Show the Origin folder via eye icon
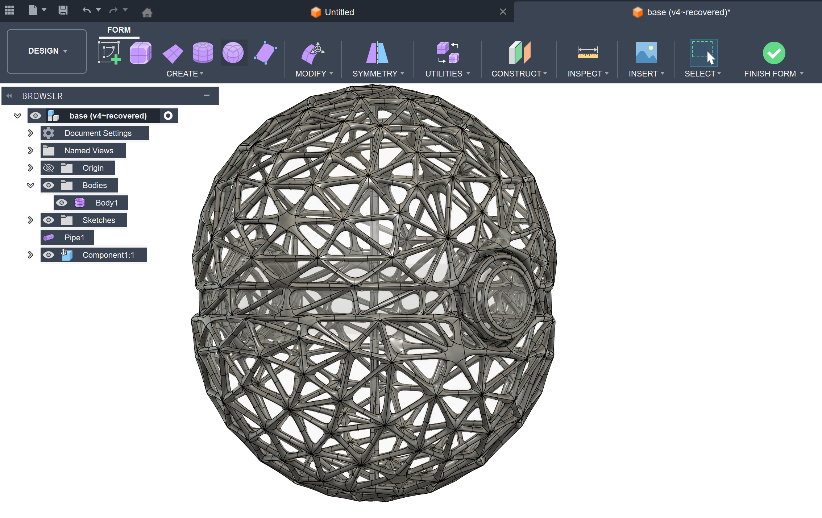The height and width of the screenshot is (518, 822). click(x=49, y=168)
